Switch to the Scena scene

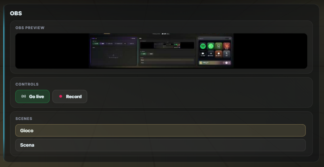click(160, 145)
